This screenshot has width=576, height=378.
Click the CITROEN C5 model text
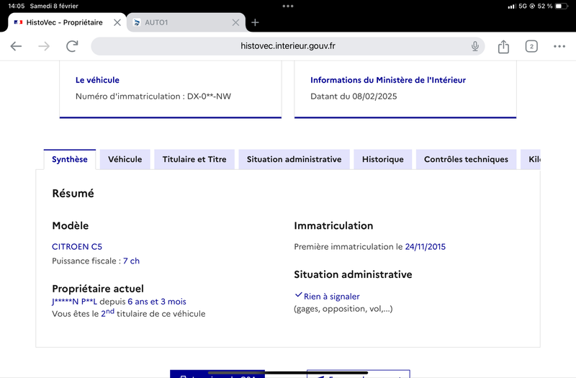77,246
